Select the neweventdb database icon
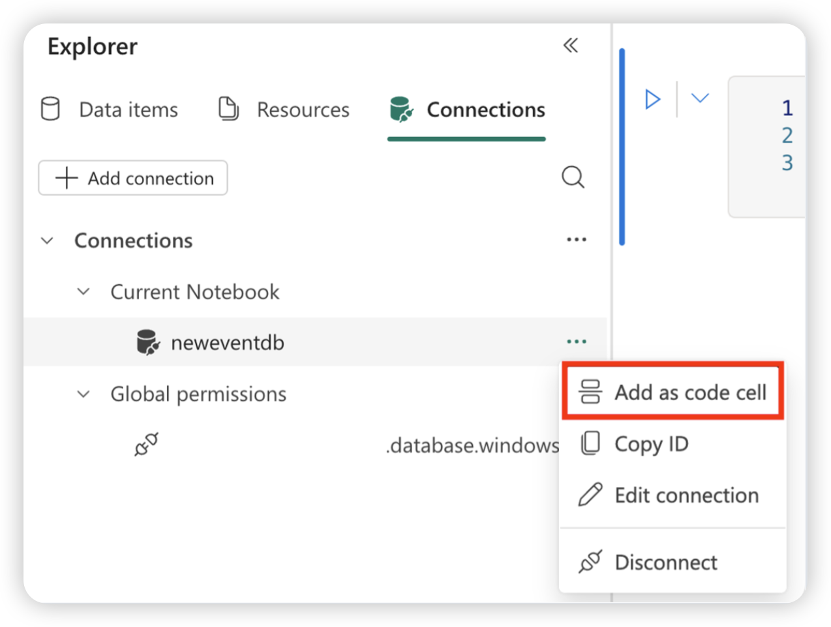The height and width of the screenshot is (627, 831). (x=147, y=342)
